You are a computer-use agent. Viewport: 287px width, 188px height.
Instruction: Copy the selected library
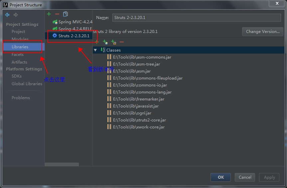click(65, 14)
